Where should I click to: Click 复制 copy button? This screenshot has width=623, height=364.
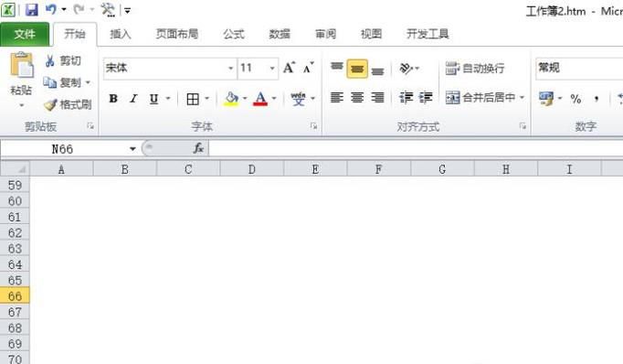click(62, 82)
